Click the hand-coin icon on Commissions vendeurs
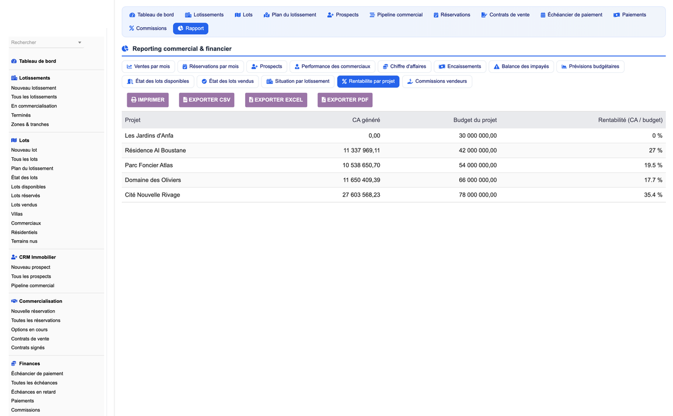Screen dimensions: 673x416 click(410, 81)
